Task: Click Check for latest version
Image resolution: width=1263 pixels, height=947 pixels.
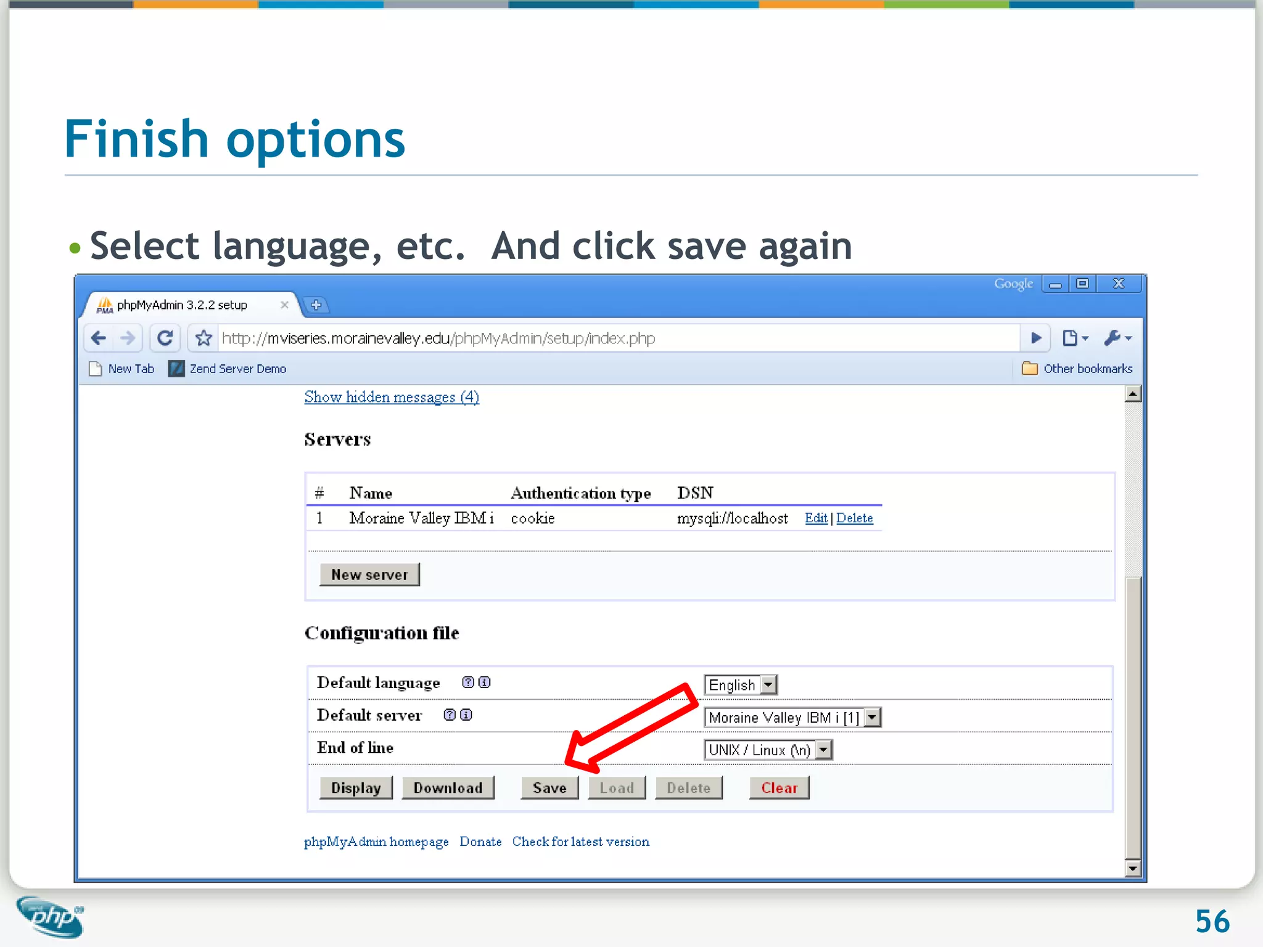Action: [581, 842]
